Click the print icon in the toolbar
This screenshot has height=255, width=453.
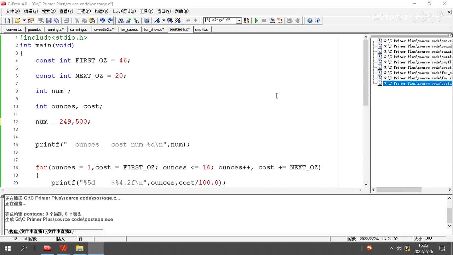pyautogui.click(x=66, y=21)
